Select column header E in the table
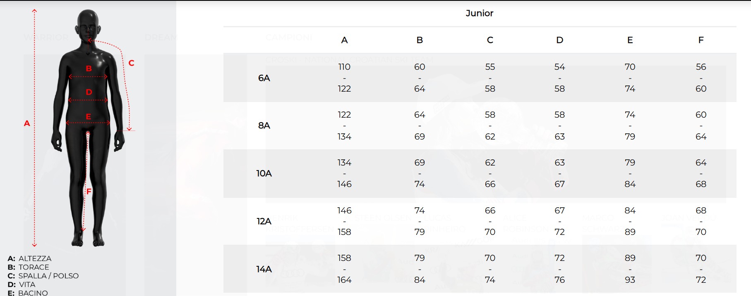This screenshot has width=751, height=296. [630, 40]
